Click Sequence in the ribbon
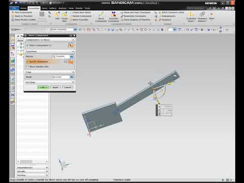The height and width of the screenshot is (183, 244). [x=165, y=20]
